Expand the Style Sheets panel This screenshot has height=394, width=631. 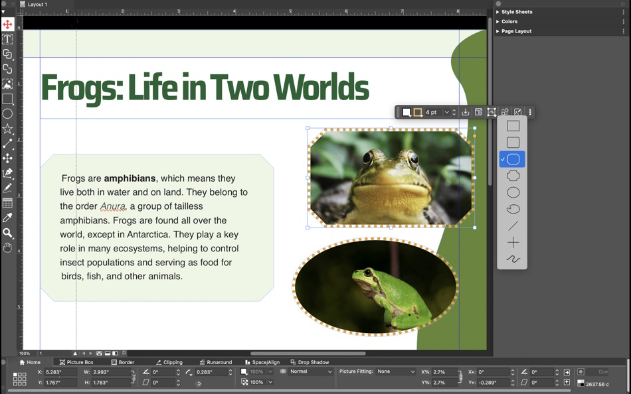point(497,12)
